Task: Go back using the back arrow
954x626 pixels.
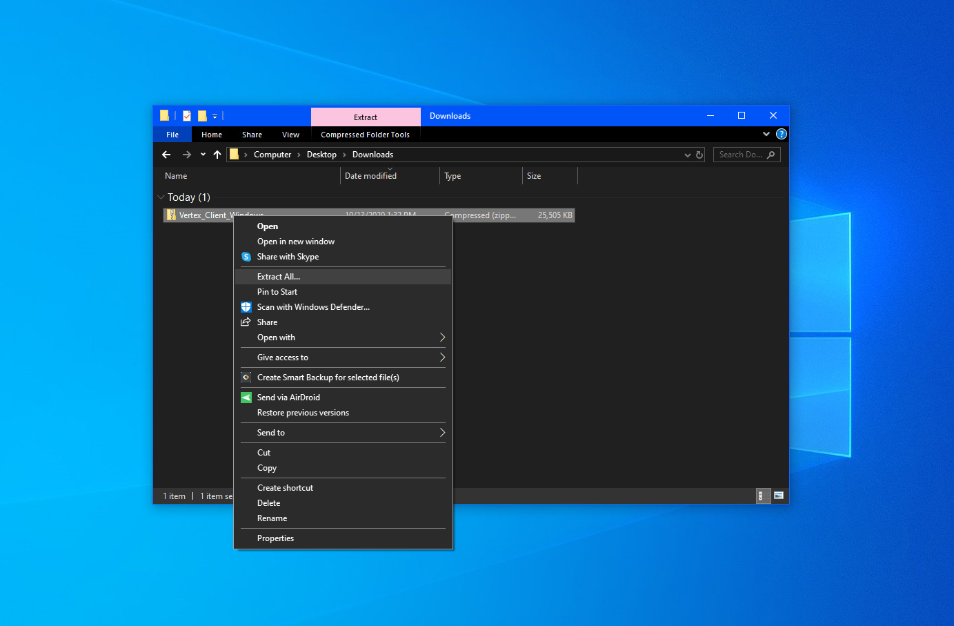Action: pyautogui.click(x=166, y=155)
